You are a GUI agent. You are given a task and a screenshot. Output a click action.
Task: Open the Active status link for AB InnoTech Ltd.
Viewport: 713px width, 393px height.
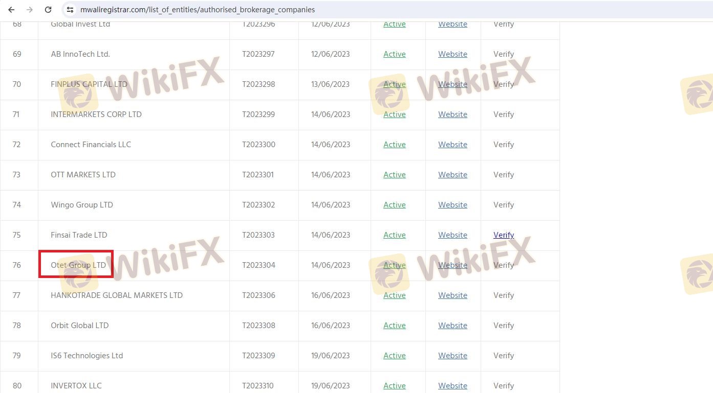[395, 54]
